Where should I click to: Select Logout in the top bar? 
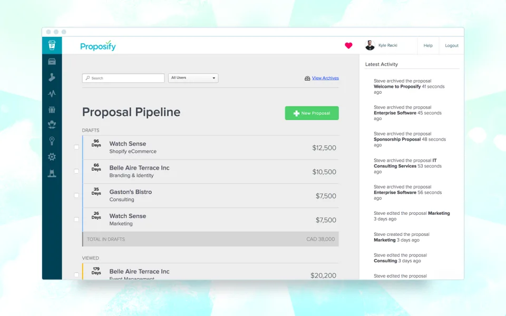click(452, 45)
